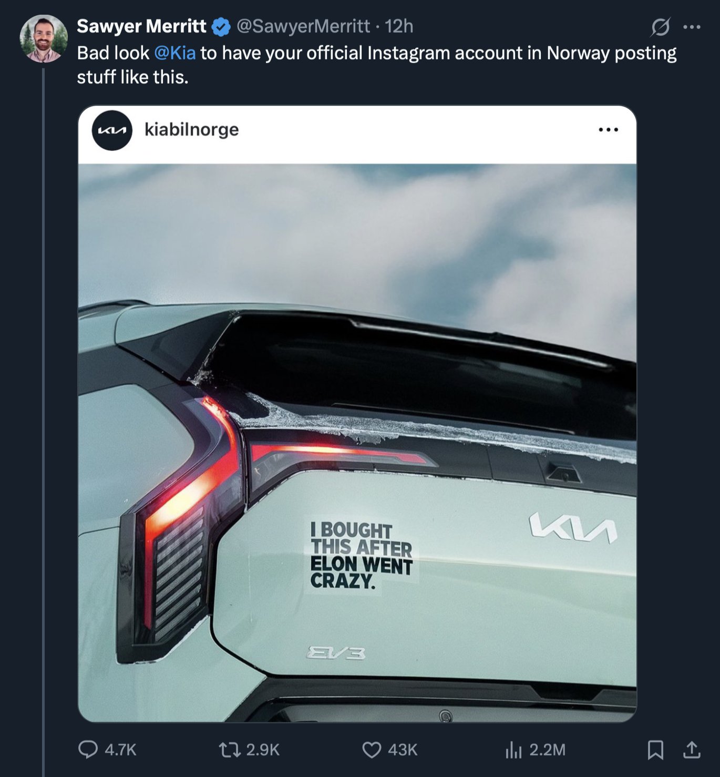Click the 43K likes count

[403, 750]
